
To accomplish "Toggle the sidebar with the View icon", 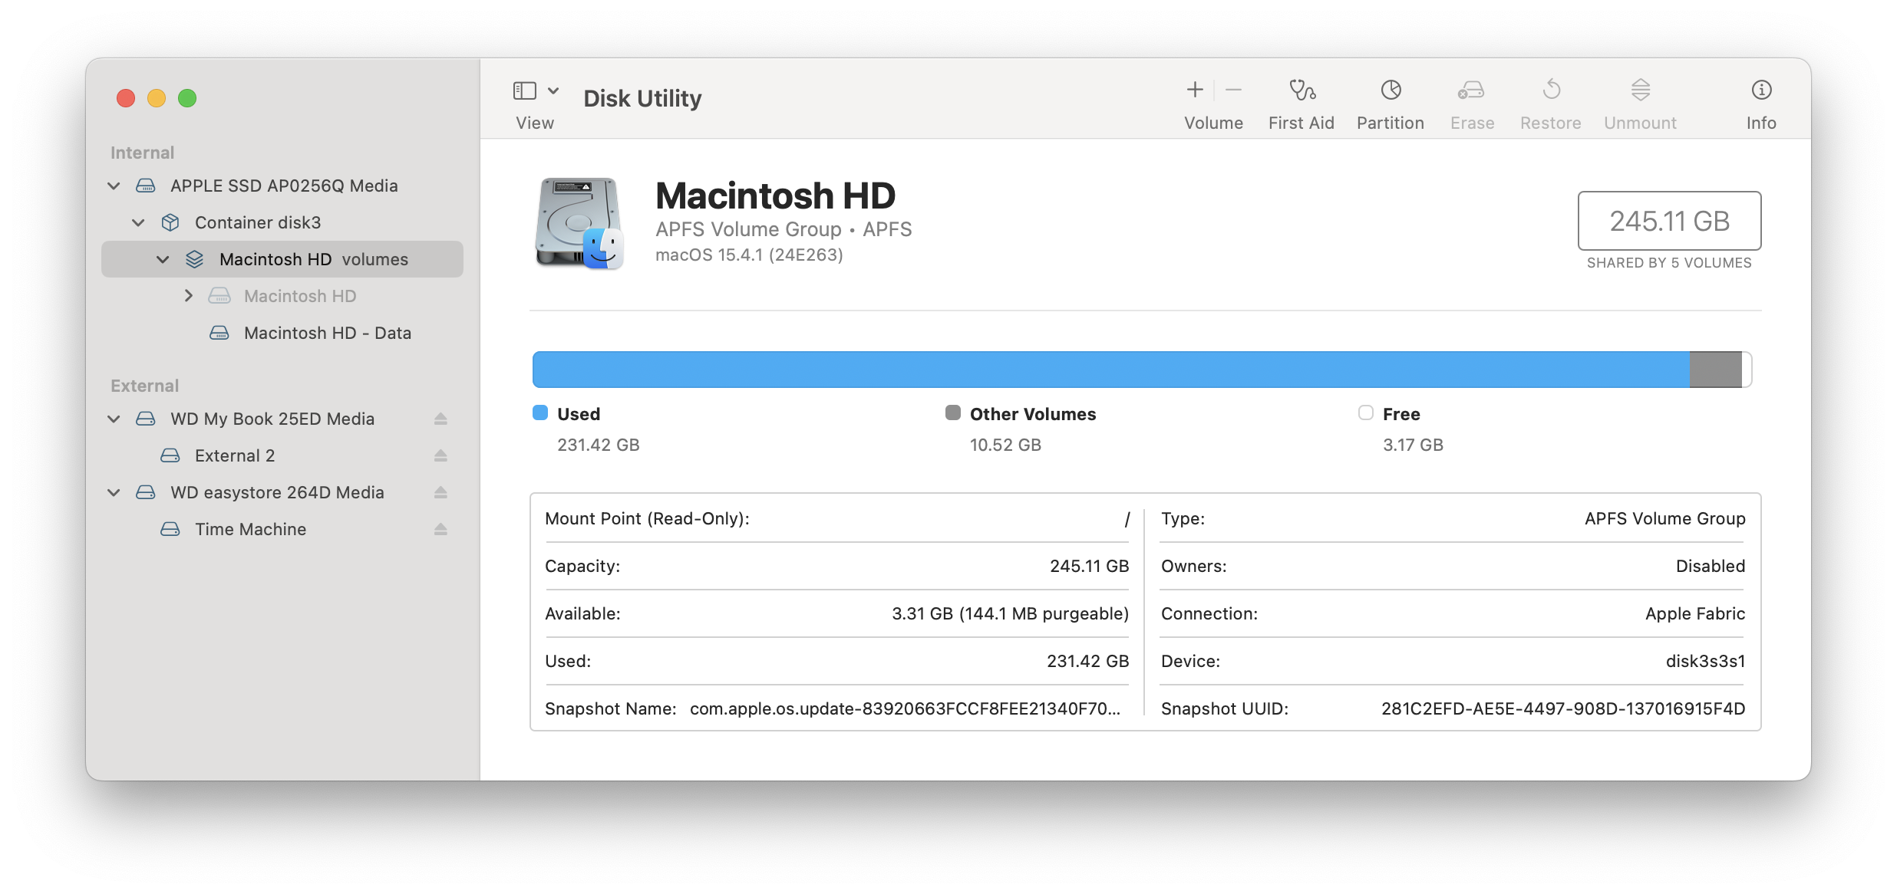I will click(524, 91).
